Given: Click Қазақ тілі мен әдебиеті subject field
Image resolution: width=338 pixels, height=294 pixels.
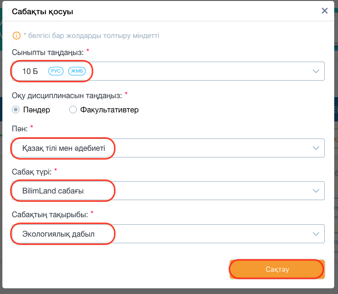Looking at the screenshot, I should click(x=168, y=148).
